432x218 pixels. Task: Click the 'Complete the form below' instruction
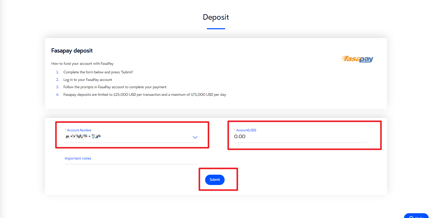coord(98,72)
